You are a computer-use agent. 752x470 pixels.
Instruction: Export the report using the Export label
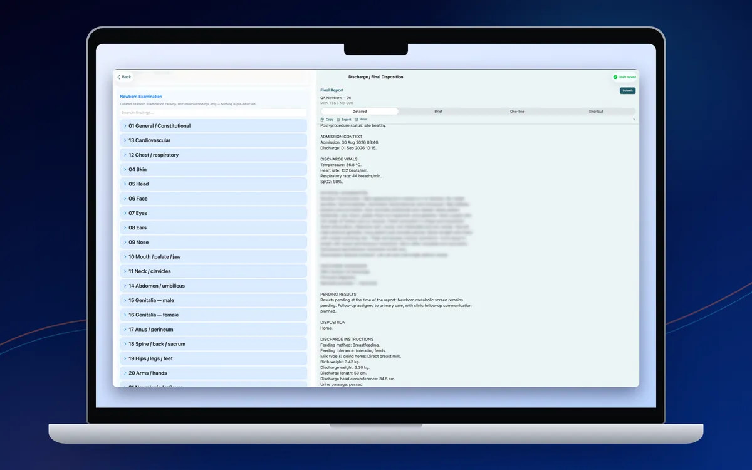[347, 119]
